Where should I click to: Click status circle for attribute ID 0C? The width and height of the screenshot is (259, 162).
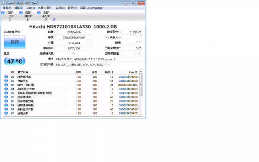point(6,113)
